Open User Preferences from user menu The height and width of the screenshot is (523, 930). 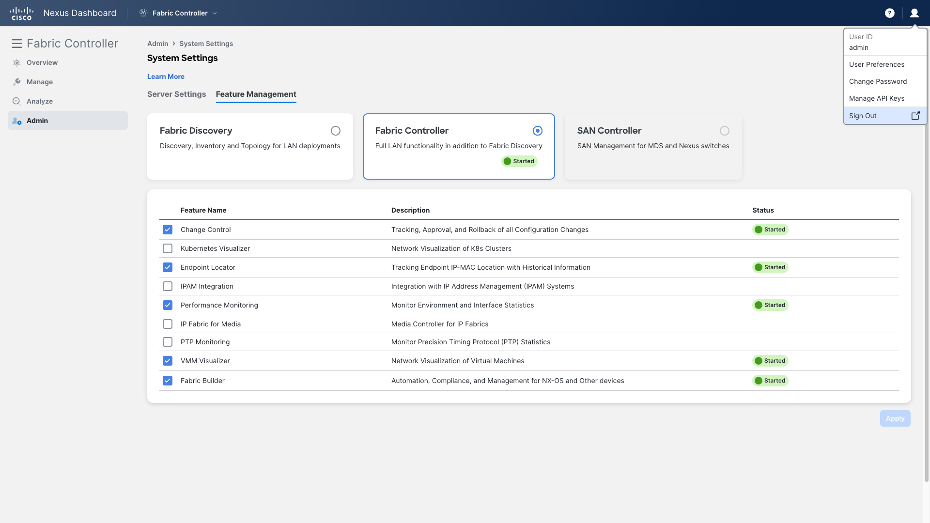885,64
